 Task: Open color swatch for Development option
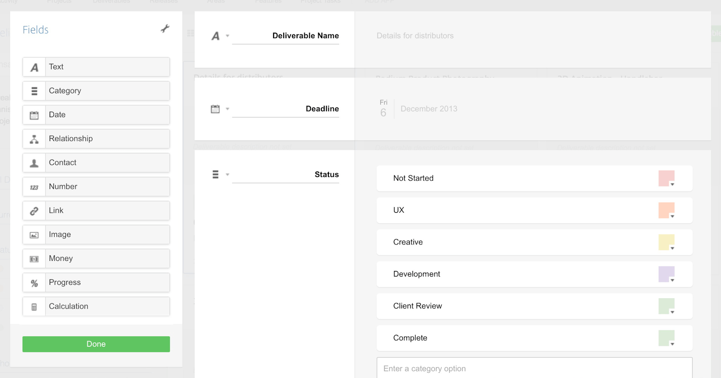coord(666,274)
